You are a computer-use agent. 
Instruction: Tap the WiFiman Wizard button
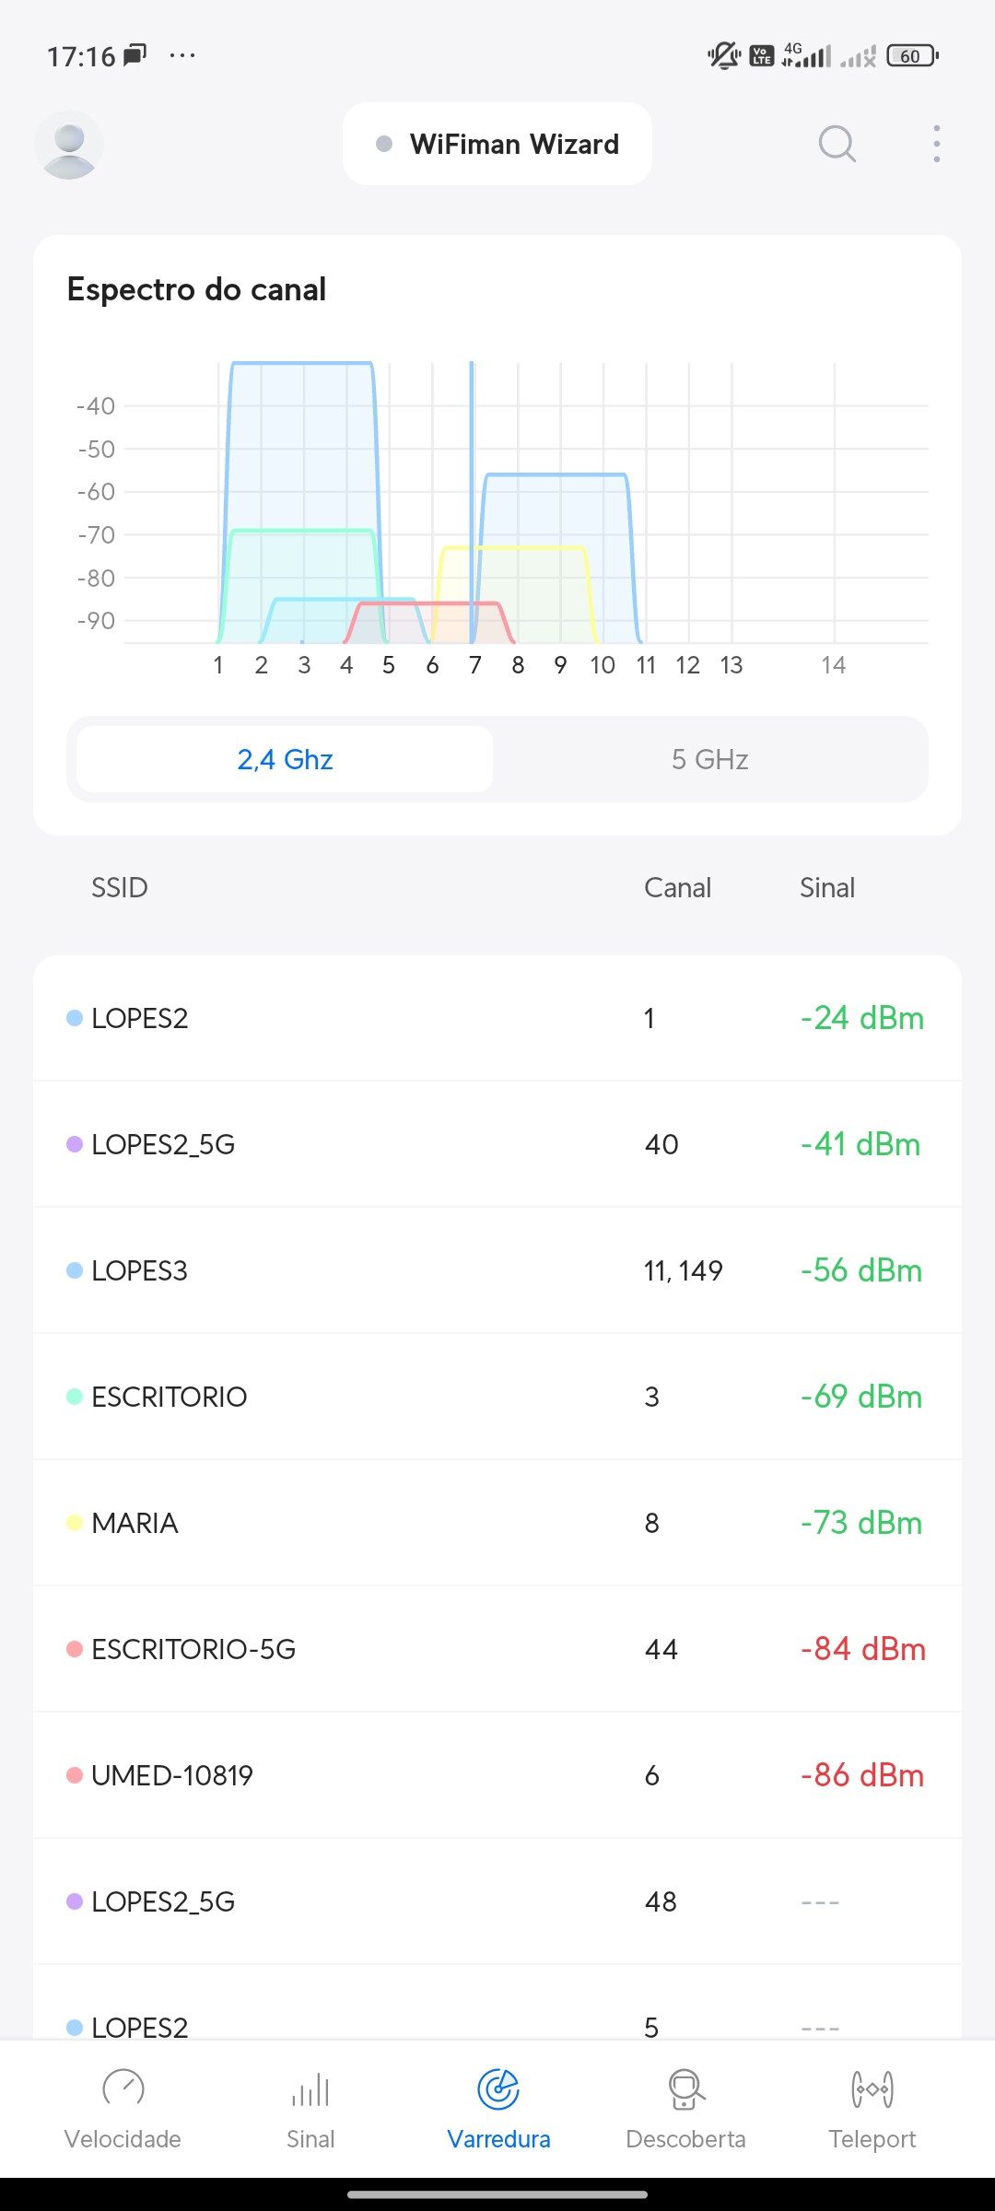point(497,144)
